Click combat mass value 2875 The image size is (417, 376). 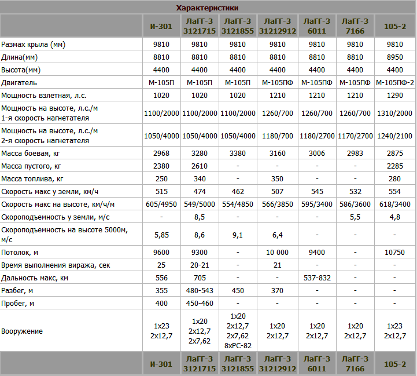click(x=395, y=153)
